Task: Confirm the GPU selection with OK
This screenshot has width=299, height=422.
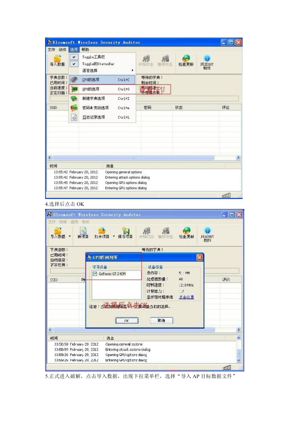Action: [x=127, y=320]
